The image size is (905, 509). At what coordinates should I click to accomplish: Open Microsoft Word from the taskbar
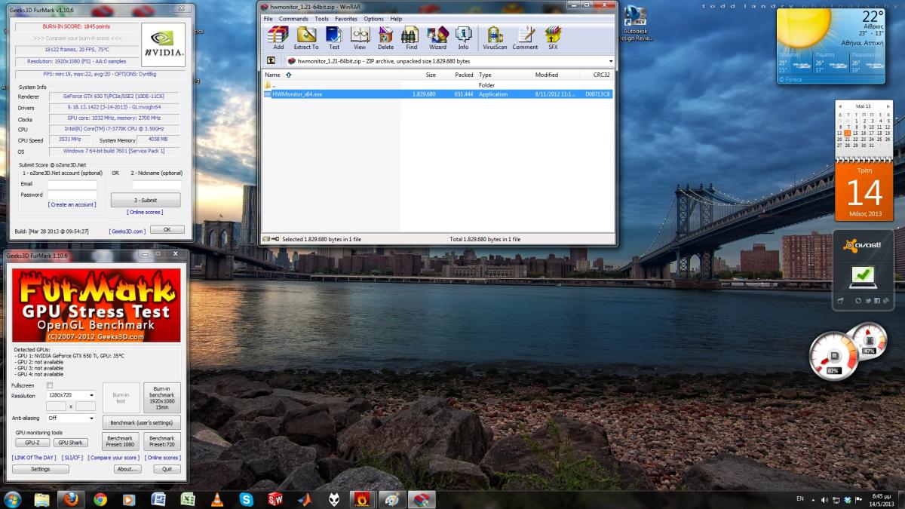(x=158, y=499)
